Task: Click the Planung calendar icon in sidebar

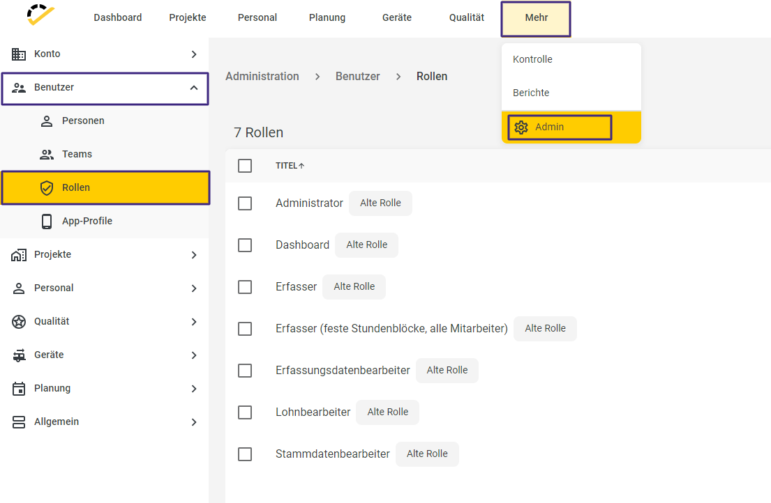Action: [19, 389]
